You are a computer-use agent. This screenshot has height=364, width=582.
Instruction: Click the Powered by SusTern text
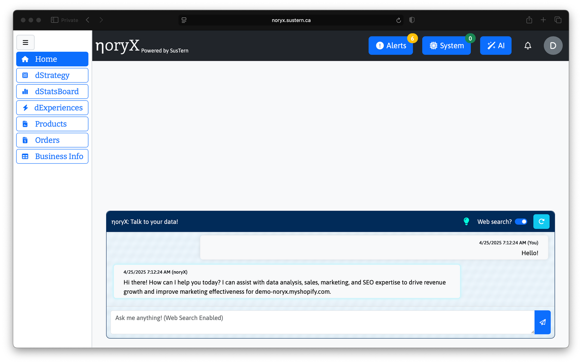[165, 51]
